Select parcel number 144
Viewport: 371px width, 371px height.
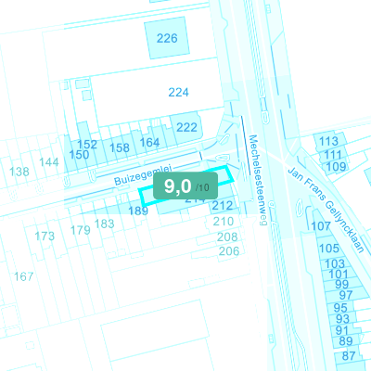pos(49,162)
